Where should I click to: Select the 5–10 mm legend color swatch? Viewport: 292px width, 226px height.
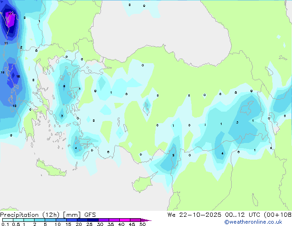pyautogui.click(x=50, y=220)
